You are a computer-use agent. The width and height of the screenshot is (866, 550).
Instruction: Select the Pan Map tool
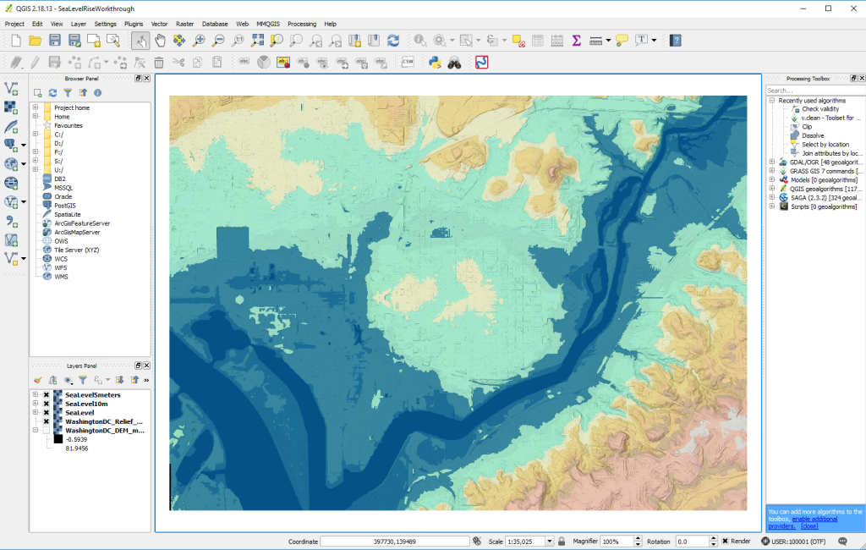(x=159, y=41)
